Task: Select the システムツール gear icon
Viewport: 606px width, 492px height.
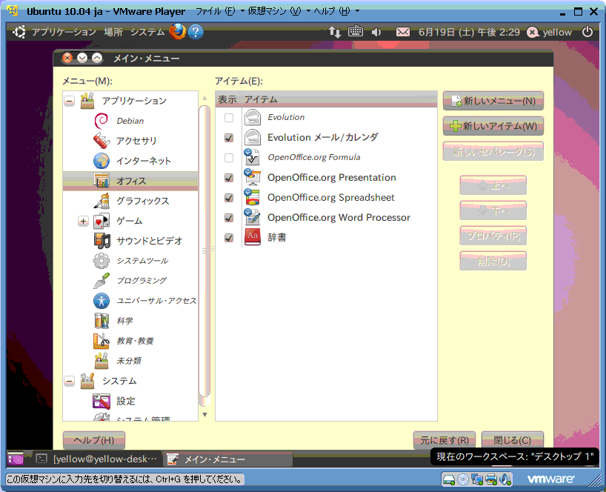Action: pyautogui.click(x=101, y=261)
